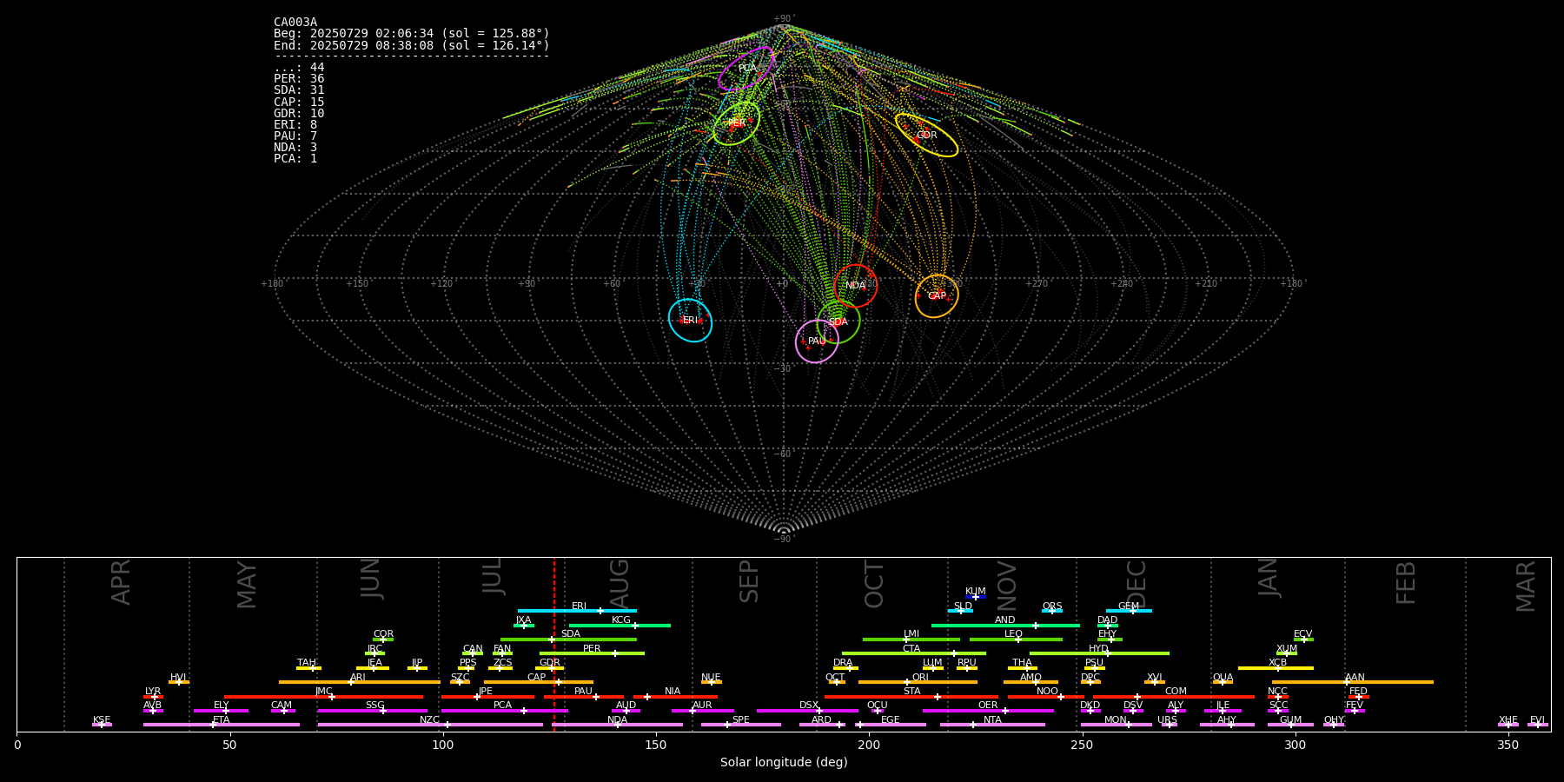The height and width of the screenshot is (782, 1564).
Task: Click 'CAP: 15' in the count legend
Action: click(x=299, y=103)
